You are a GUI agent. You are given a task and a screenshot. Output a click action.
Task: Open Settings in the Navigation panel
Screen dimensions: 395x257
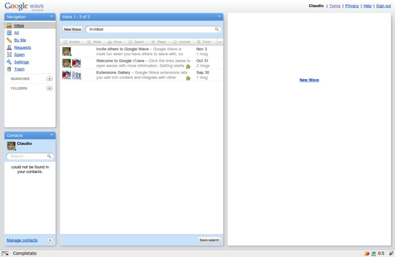click(x=21, y=62)
